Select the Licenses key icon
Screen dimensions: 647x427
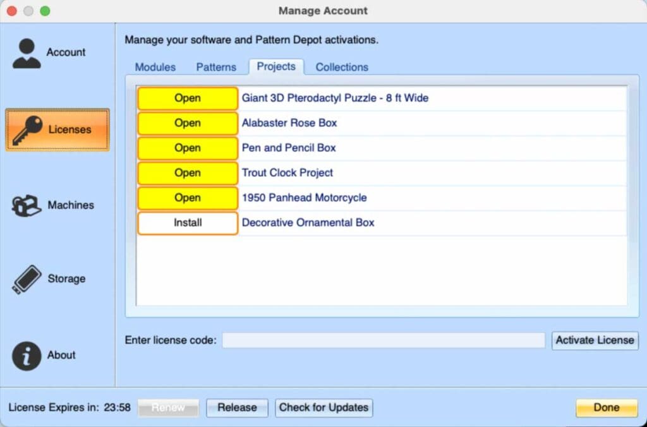click(x=27, y=130)
